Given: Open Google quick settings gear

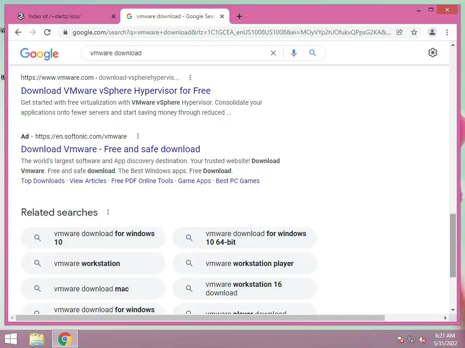Looking at the screenshot, I should click(x=433, y=53).
